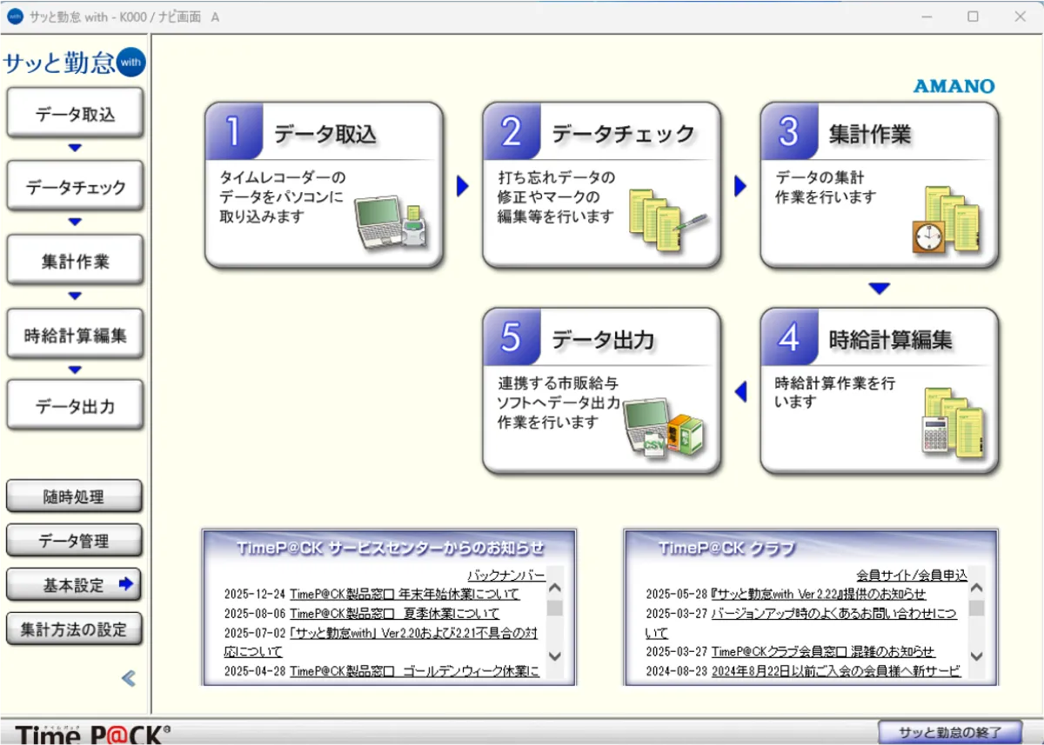Click the down arrow in the TimeP@CK クラブ scrollbar

pos(976,656)
